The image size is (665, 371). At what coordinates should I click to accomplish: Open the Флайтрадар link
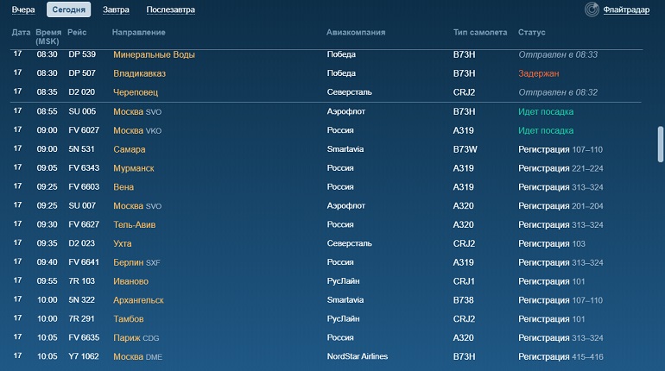pos(626,9)
